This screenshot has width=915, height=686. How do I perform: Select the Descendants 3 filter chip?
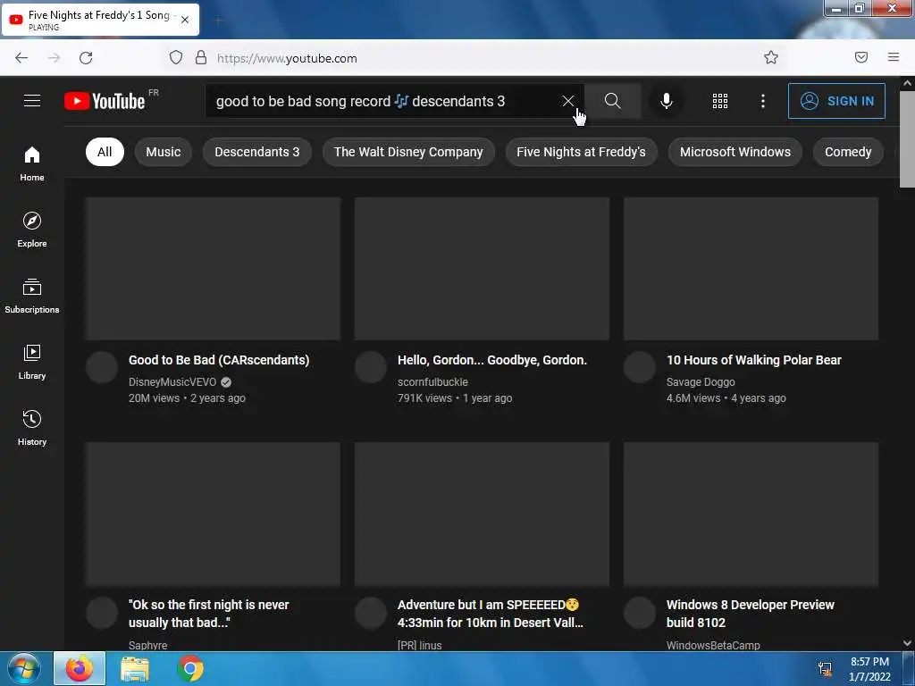coord(256,152)
